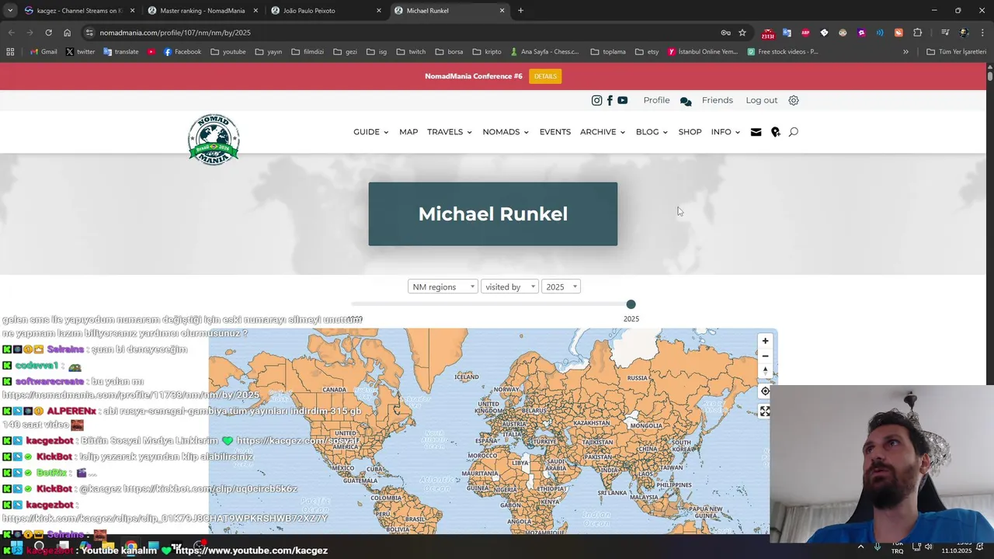Open the Gmail bookmark
This screenshot has width=994, height=559.
43,52
